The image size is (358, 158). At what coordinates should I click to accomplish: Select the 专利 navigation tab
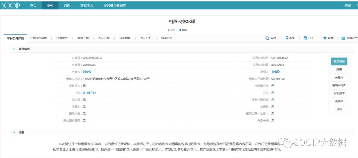[50, 6]
